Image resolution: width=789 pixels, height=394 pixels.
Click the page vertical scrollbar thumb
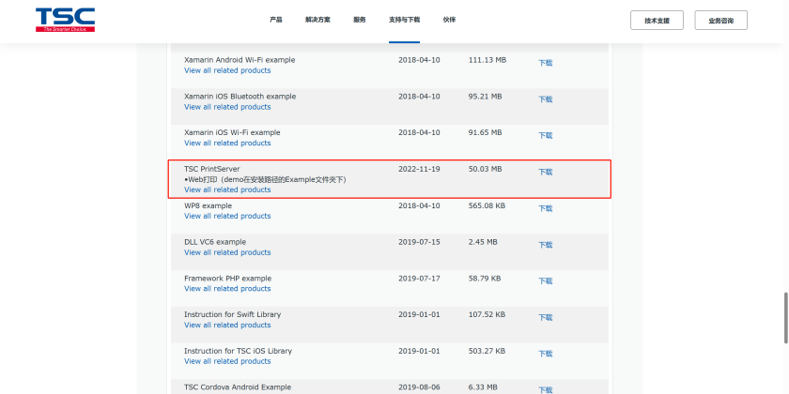coord(785,318)
